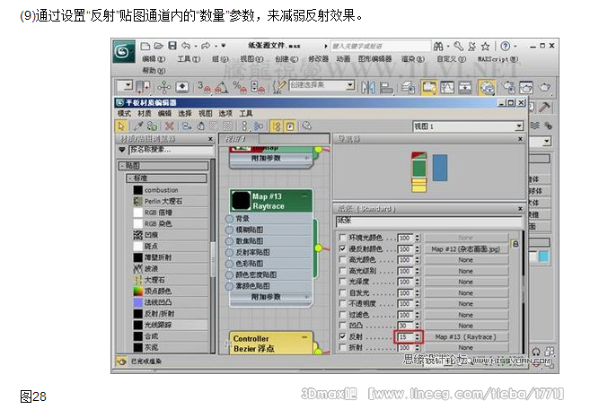
Task: Toggle the Spinner Snap icon
Action: [x=258, y=87]
